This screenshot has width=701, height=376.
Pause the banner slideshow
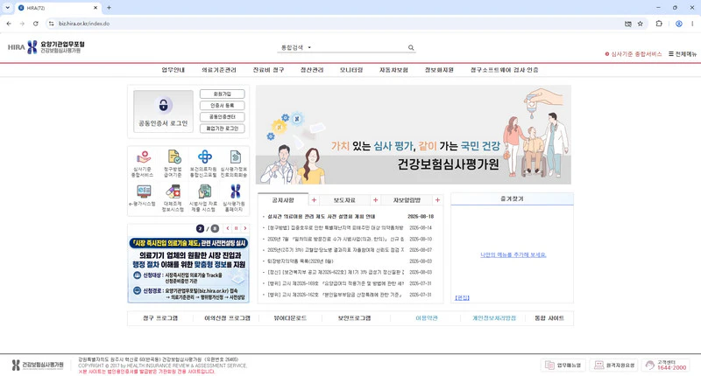[x=236, y=228]
